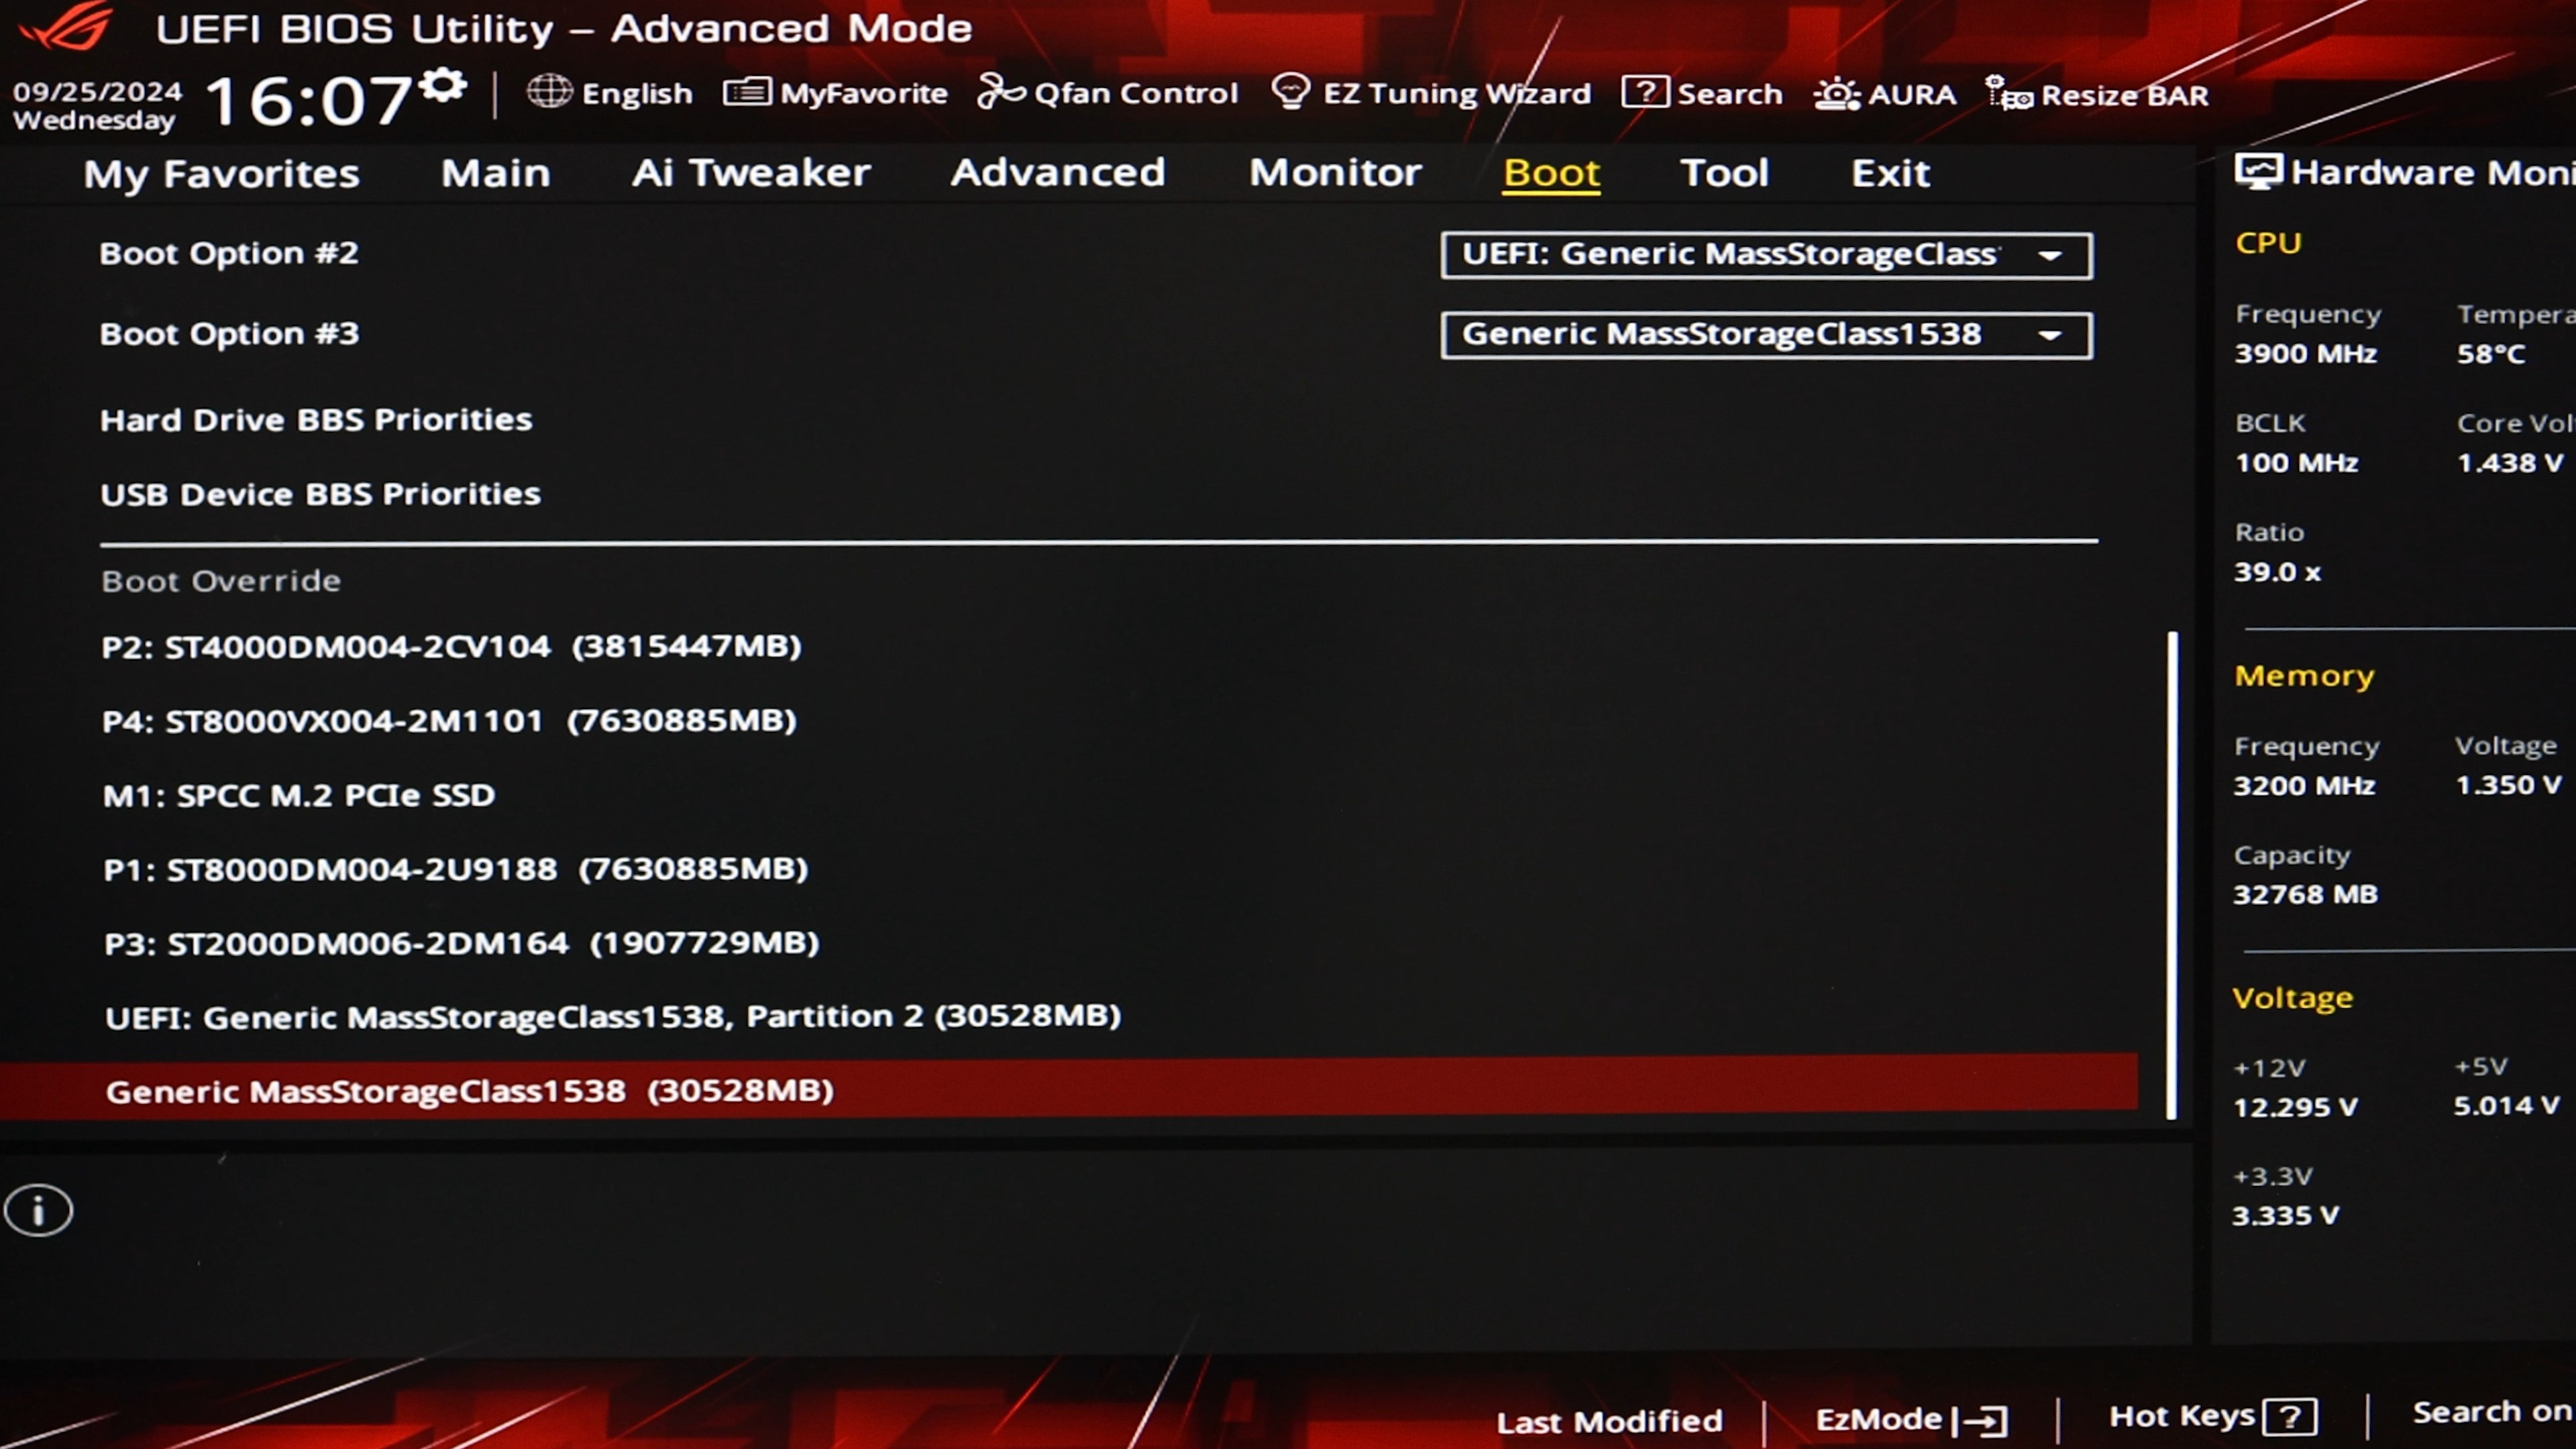The height and width of the screenshot is (1449, 2576).
Task: Click English language label
Action: 637,94
